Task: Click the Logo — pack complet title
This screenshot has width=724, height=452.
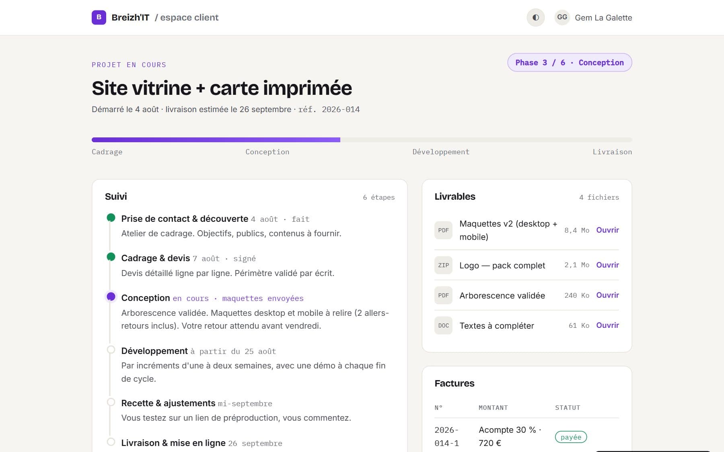Action: [502, 266]
